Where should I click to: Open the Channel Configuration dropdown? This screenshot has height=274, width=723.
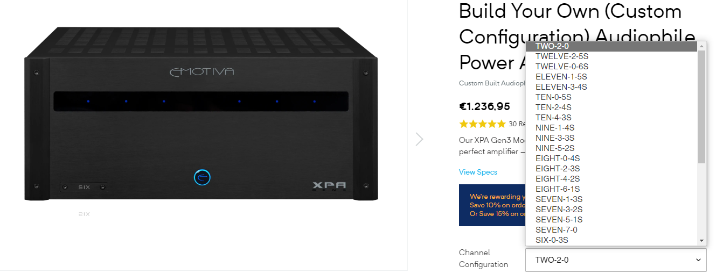click(616, 260)
